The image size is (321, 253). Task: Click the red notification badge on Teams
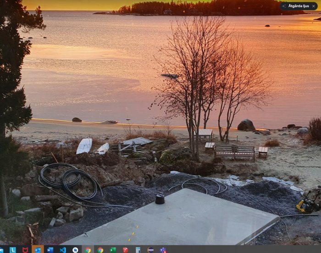(x=165, y=252)
